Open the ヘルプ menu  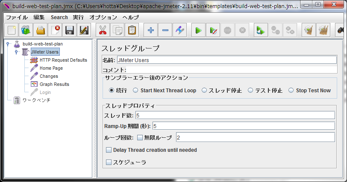(131, 17)
